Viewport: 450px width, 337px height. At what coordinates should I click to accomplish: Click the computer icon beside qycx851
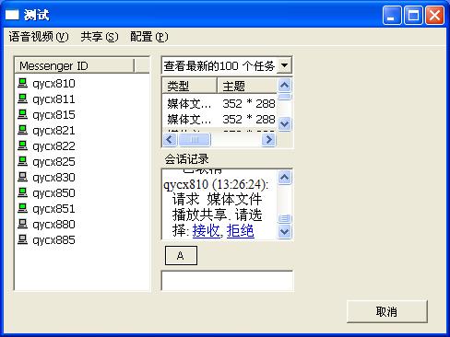22,208
